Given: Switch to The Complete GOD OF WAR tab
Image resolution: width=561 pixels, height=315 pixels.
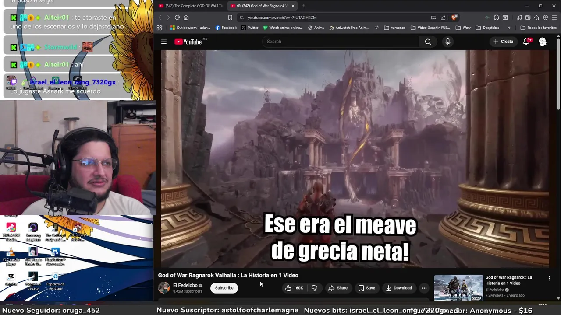Looking at the screenshot, I should tap(191, 6).
